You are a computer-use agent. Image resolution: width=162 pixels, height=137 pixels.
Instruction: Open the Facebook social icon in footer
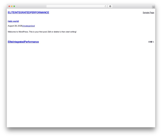point(151,42)
